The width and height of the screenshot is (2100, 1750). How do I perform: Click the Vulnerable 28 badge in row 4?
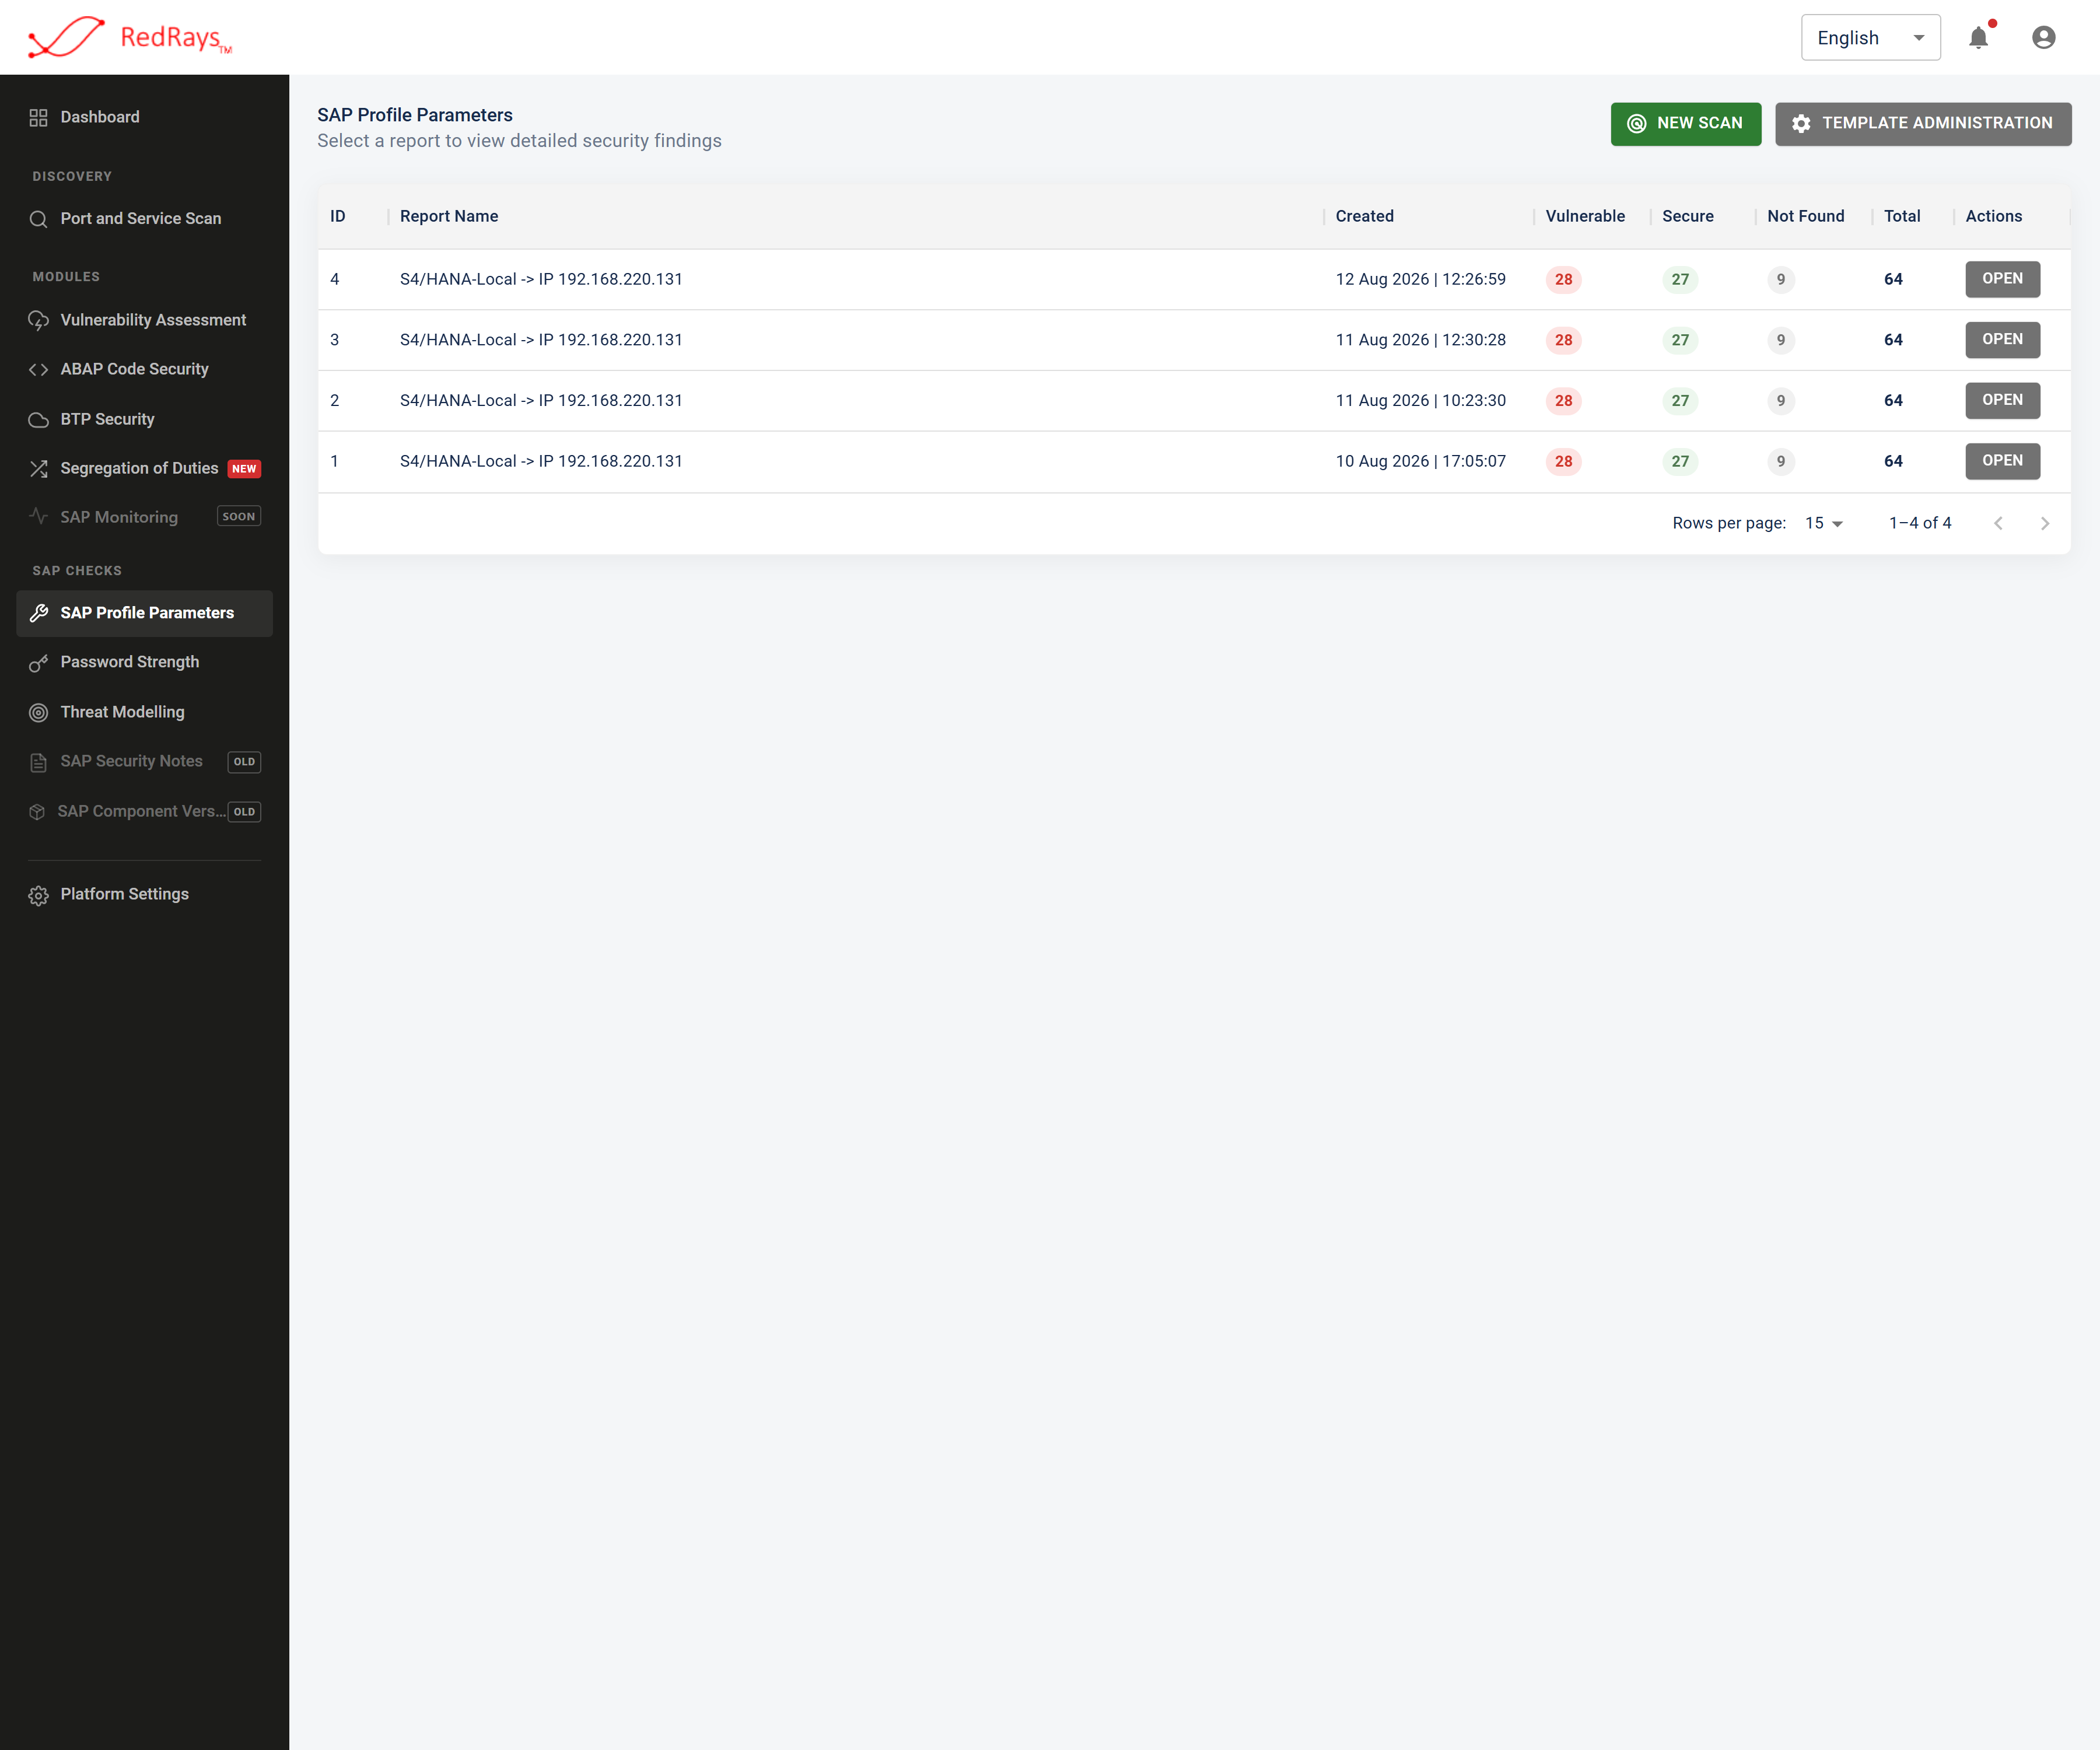pyautogui.click(x=1563, y=280)
